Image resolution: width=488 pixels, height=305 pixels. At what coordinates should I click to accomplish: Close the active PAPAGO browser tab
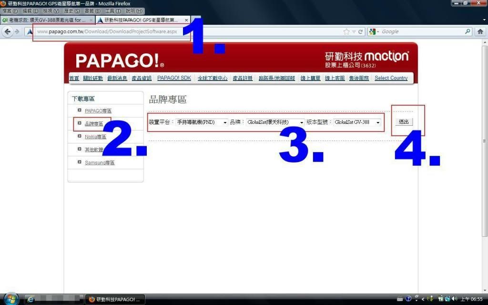(186, 20)
